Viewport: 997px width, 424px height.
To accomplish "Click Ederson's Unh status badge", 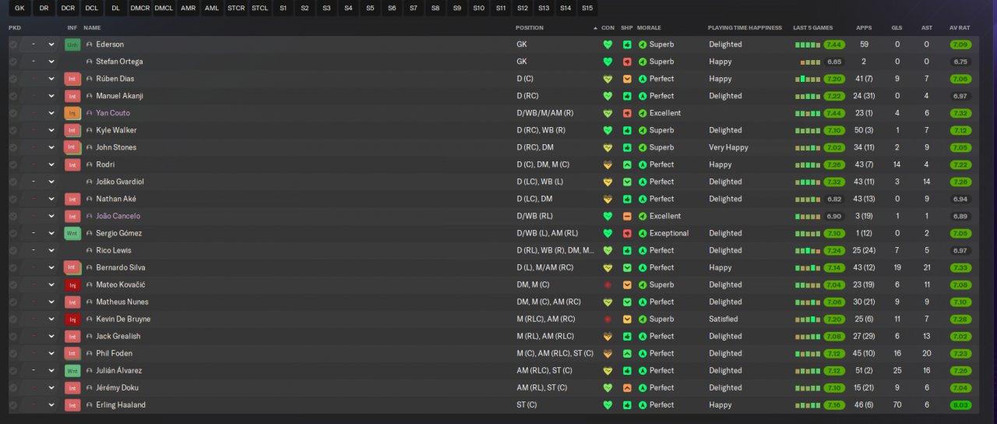I will (72, 44).
